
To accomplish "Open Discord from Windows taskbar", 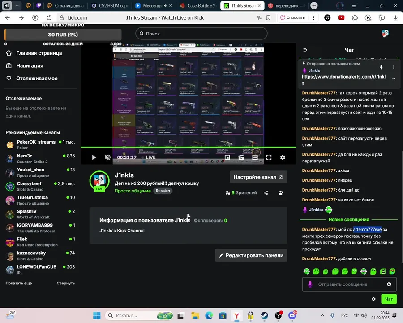I will tap(292, 315).
